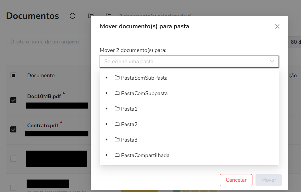The width and height of the screenshot is (301, 192).
Task: Choose PastaCompartilhada in the folder list
Action: click(145, 155)
